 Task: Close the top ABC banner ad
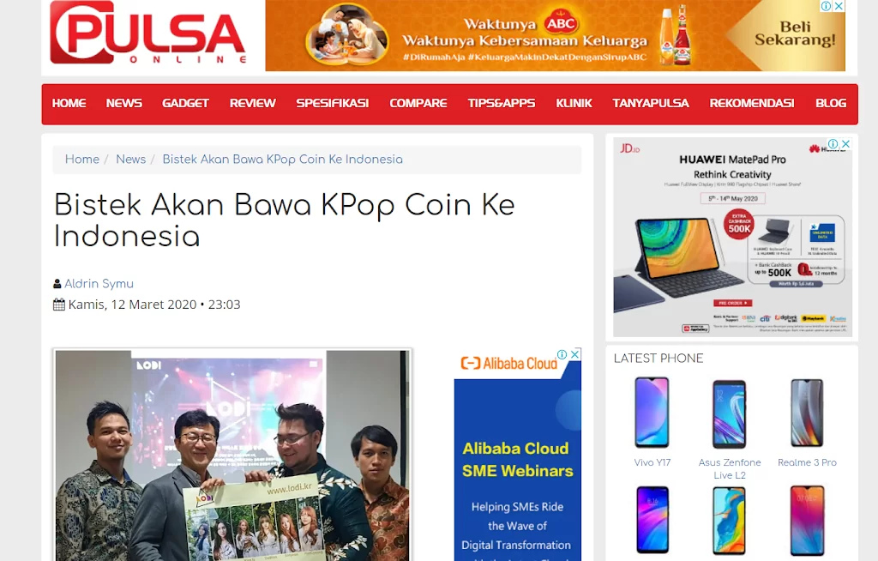(839, 6)
